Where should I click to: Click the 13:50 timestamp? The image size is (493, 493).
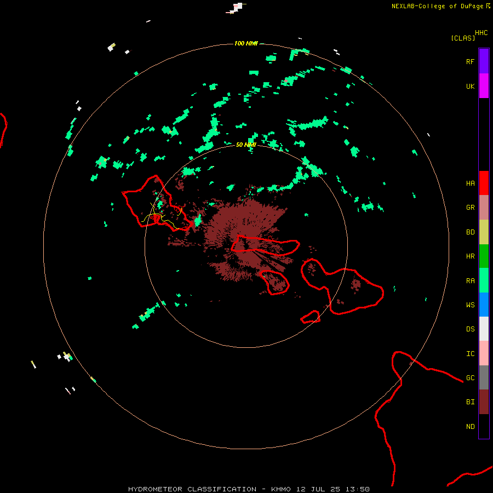(x=358, y=489)
